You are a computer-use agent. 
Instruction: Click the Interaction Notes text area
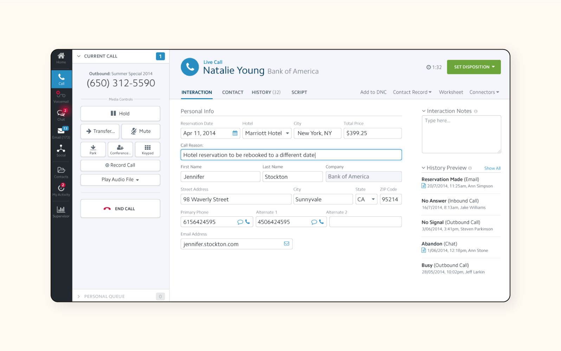(461, 134)
